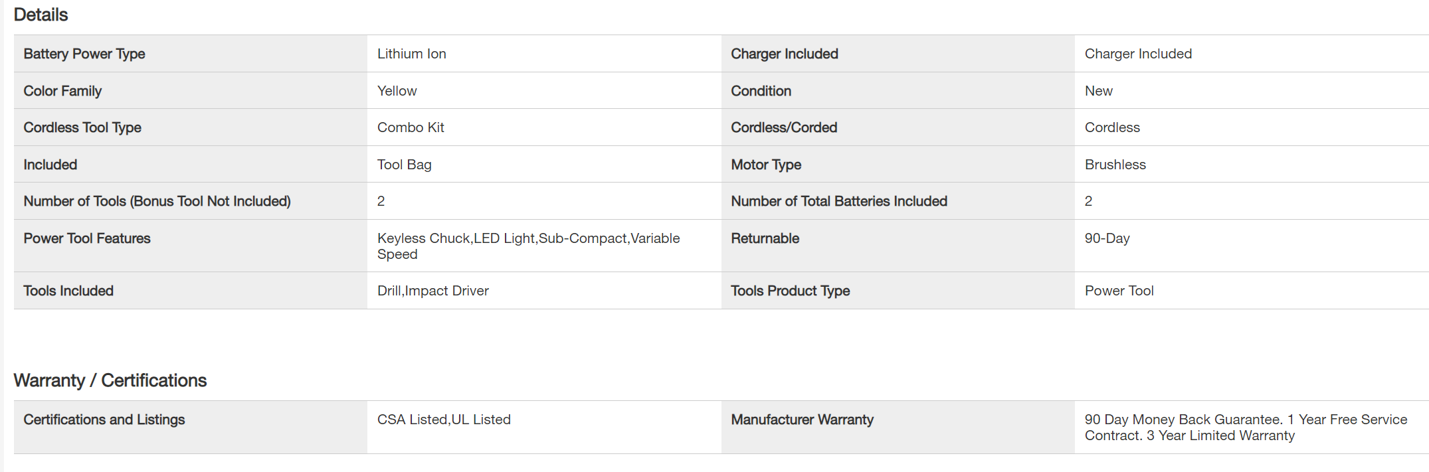Click the Power Tool Features label
Screen dimensions: 1429x472
click(x=87, y=238)
